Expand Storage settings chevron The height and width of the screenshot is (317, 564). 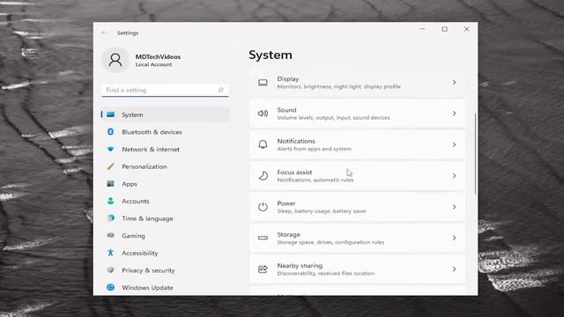[x=455, y=238]
